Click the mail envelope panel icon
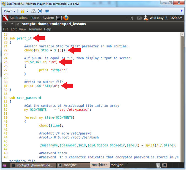The image size is (186, 170). [x=139, y=18]
